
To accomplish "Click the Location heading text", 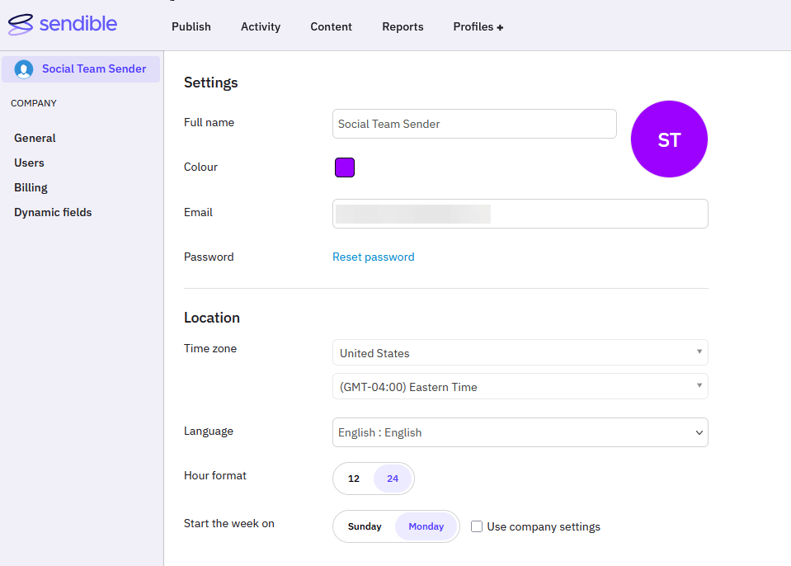I will pyautogui.click(x=212, y=318).
